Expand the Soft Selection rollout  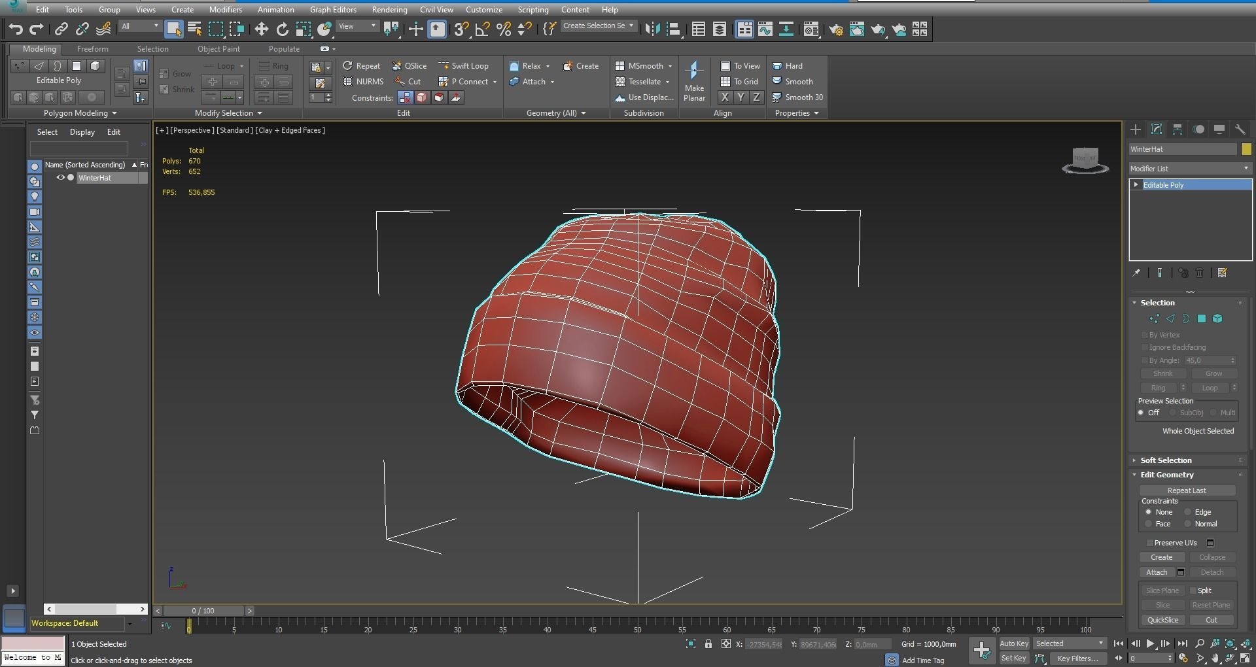[x=1166, y=460]
